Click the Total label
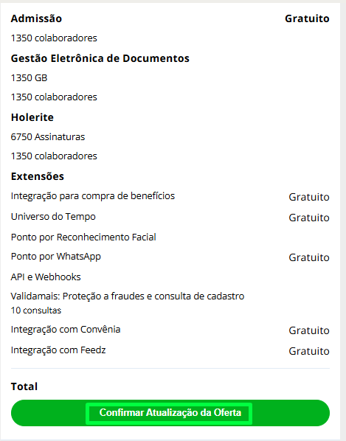The width and height of the screenshot is (346, 441). pos(24,386)
